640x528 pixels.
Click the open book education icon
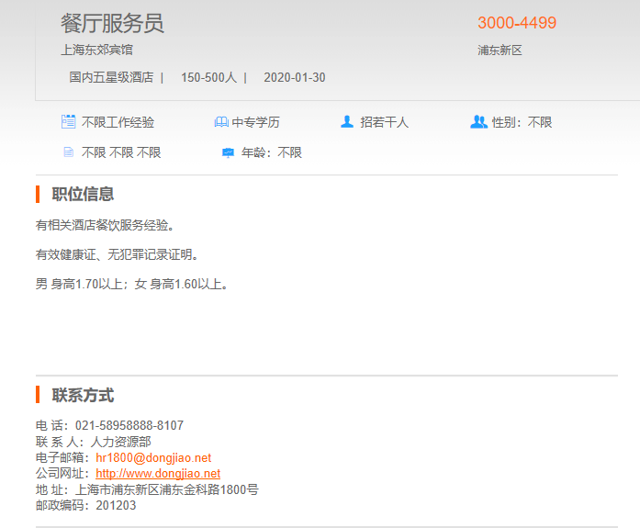coord(220,121)
